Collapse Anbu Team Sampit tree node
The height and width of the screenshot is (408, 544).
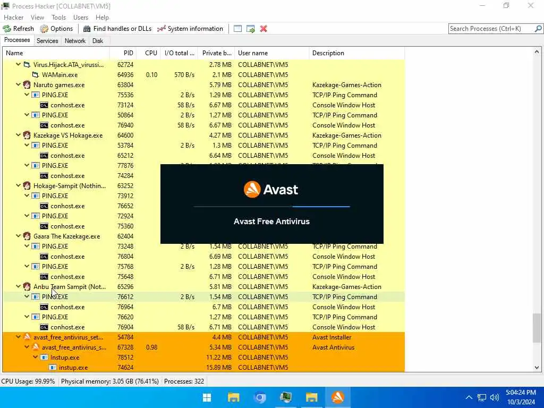18,286
